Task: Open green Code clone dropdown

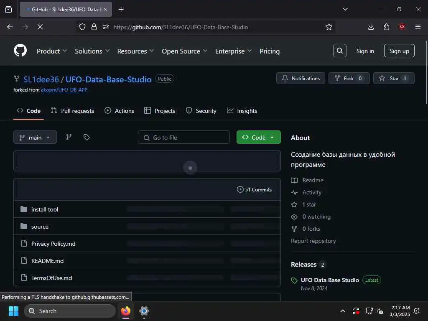Action: (258, 137)
